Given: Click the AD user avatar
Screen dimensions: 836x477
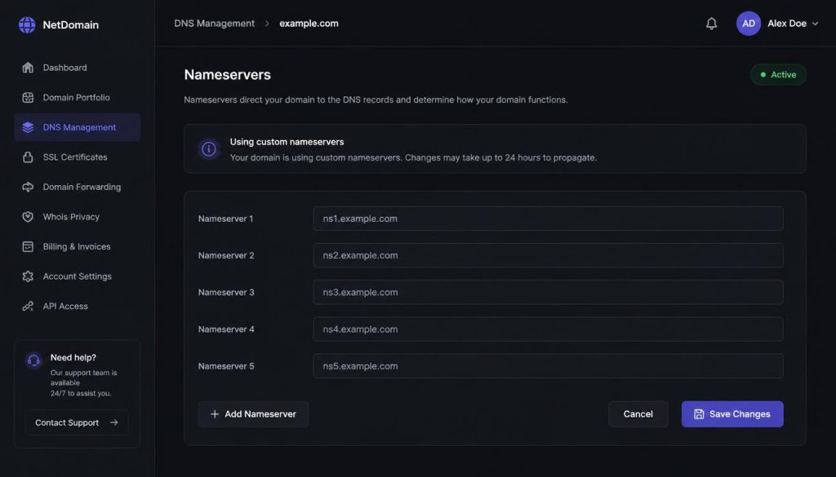Looking at the screenshot, I should point(749,24).
